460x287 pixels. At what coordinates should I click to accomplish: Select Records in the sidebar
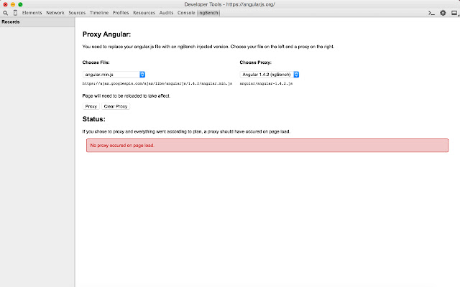point(11,22)
